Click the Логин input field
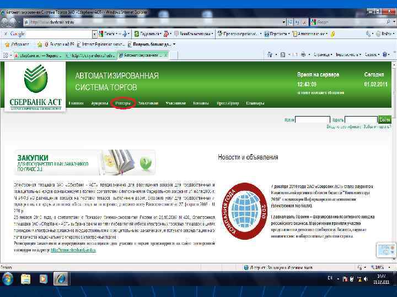 coord(313,120)
